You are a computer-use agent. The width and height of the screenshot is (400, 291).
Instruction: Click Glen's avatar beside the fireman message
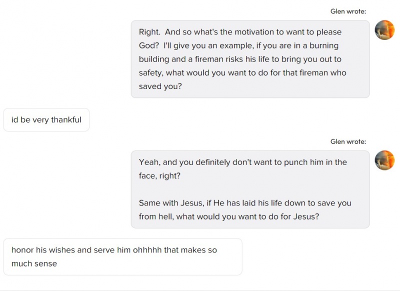coord(384,30)
